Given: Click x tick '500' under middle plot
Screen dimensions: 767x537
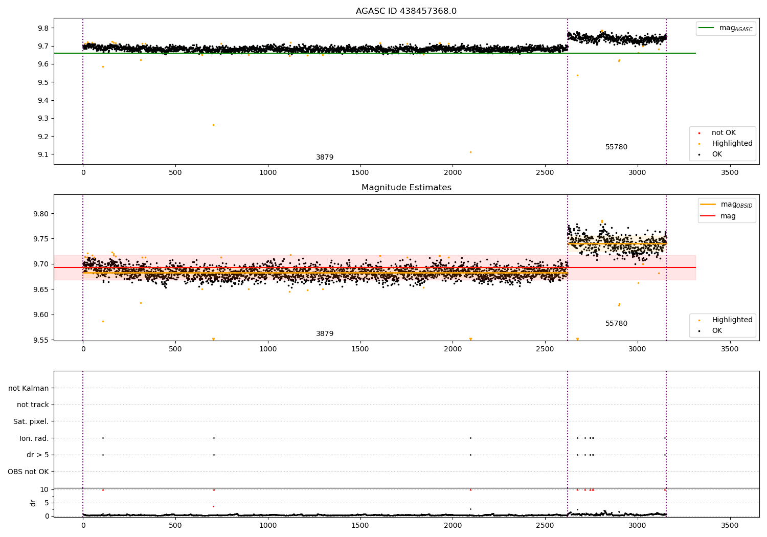Looking at the screenshot, I should [175, 349].
